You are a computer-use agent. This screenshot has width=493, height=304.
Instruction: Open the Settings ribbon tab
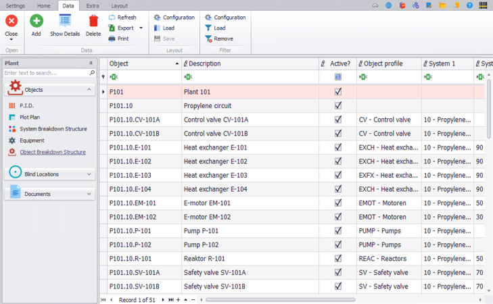(16, 5)
